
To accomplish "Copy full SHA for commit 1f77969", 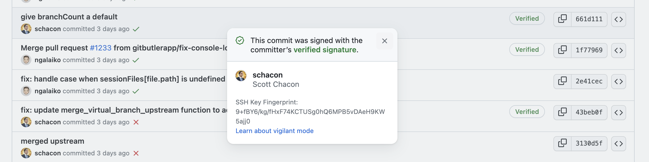I will (x=562, y=50).
